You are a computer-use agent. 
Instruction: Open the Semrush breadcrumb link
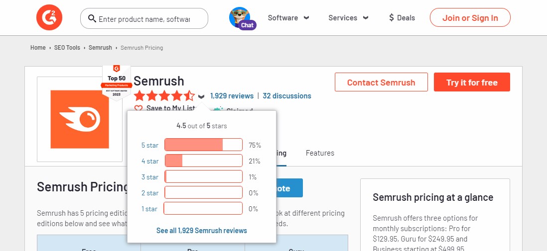pyautogui.click(x=100, y=48)
